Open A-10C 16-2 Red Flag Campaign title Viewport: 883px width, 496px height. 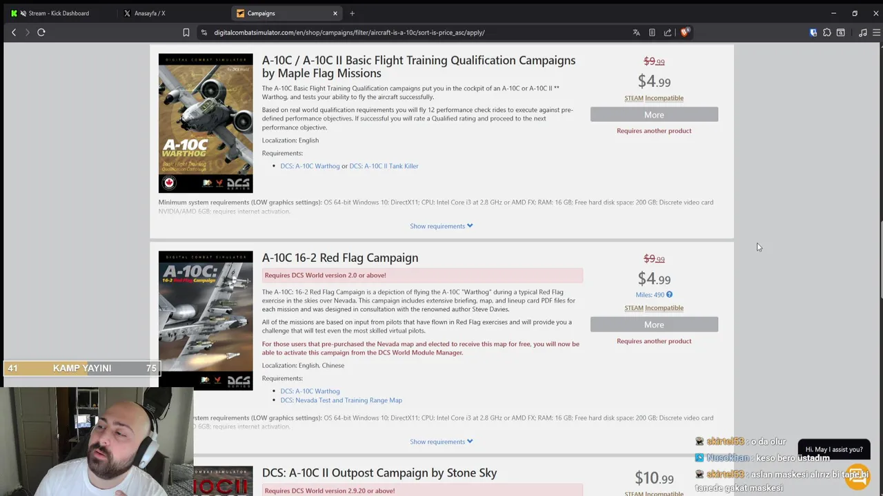pyautogui.click(x=340, y=258)
